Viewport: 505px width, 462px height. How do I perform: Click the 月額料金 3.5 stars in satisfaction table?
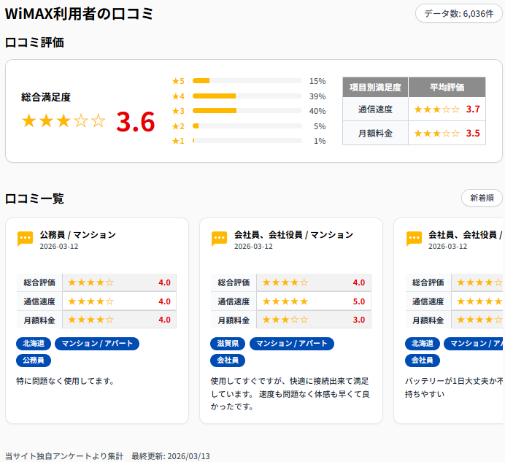[436, 134]
